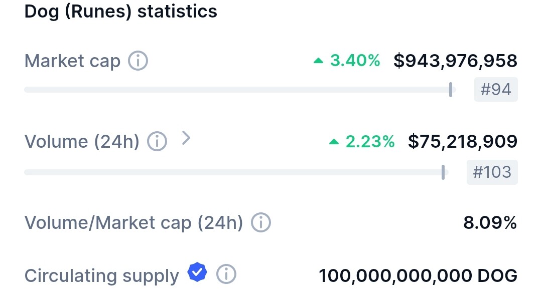Click the 2.23% volume change

coord(370,142)
